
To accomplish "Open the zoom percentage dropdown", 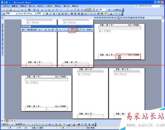I will pos(106,10).
